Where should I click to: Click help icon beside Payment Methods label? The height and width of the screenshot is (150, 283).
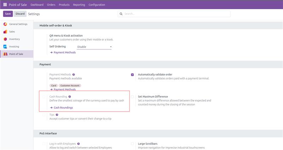(x=74, y=75)
